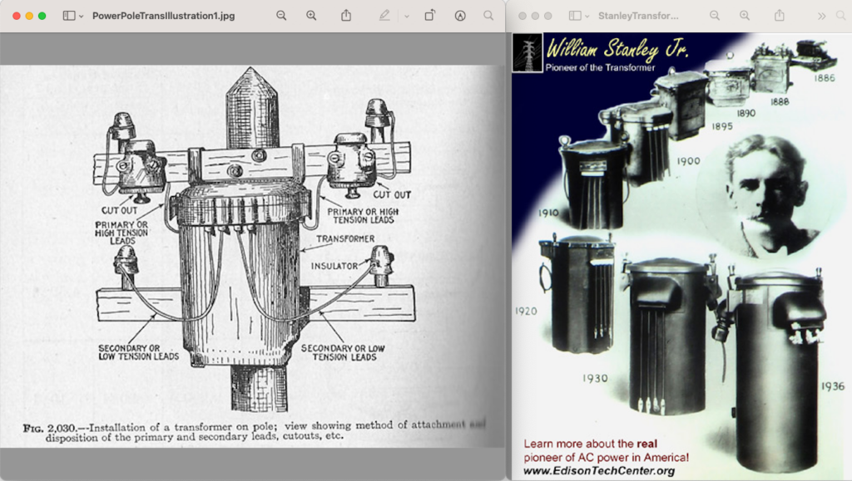Image resolution: width=852 pixels, height=481 pixels.
Task: Share the PowerPoleTransIllustration1.jpg file
Action: coord(346,15)
